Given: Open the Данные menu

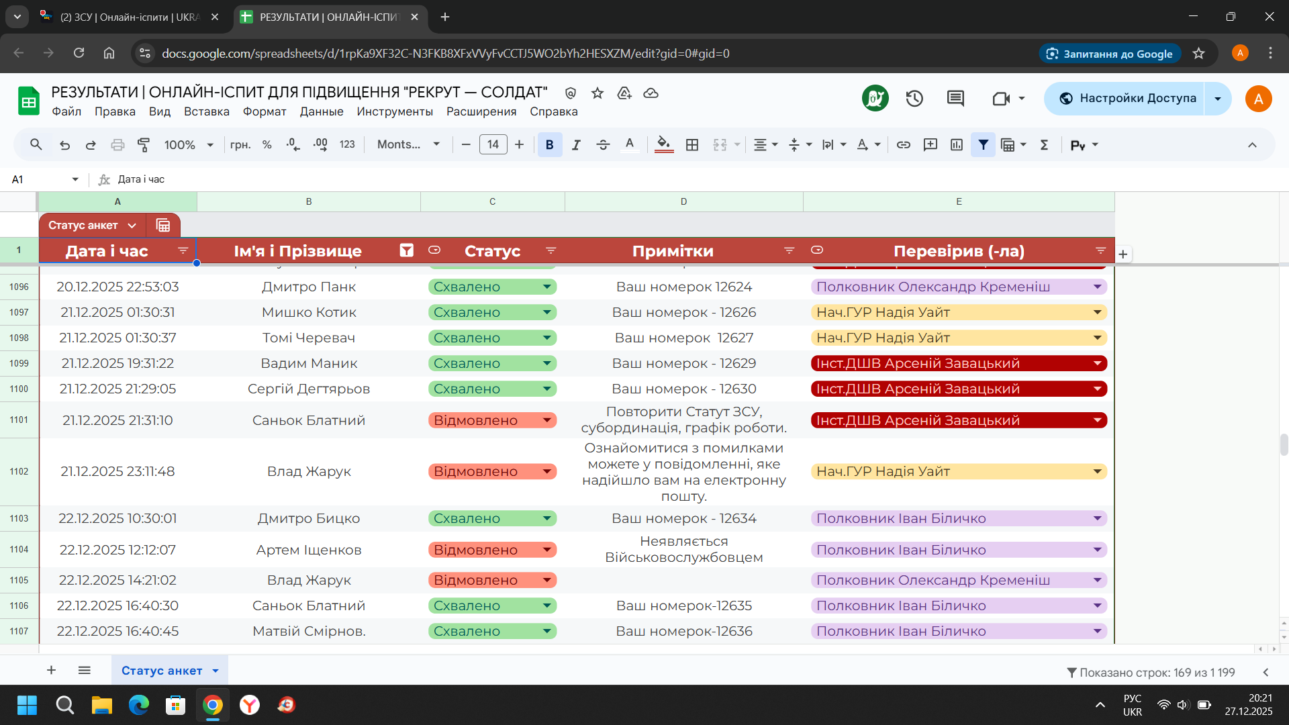Looking at the screenshot, I should tap(321, 111).
